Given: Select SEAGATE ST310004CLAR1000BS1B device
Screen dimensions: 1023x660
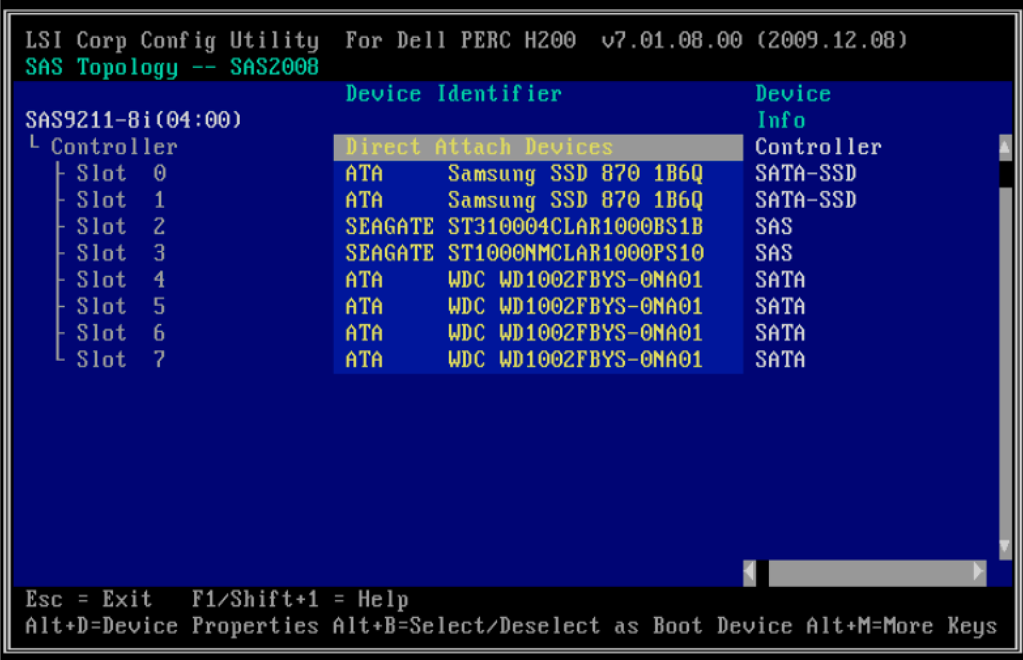Looking at the screenshot, I should click(x=525, y=227).
